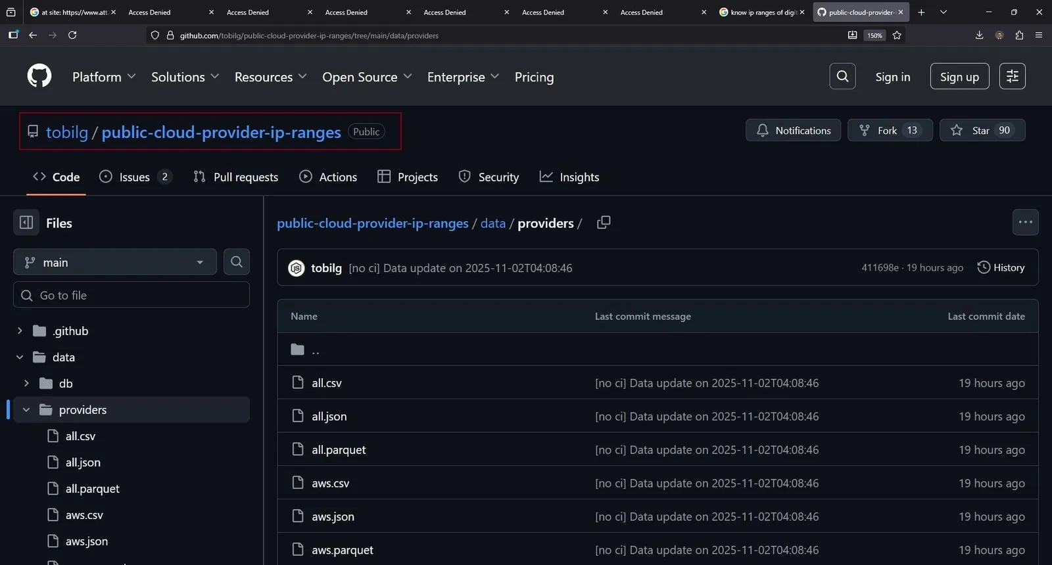
Task: Bookmark this page with the star icon
Action: tap(897, 35)
